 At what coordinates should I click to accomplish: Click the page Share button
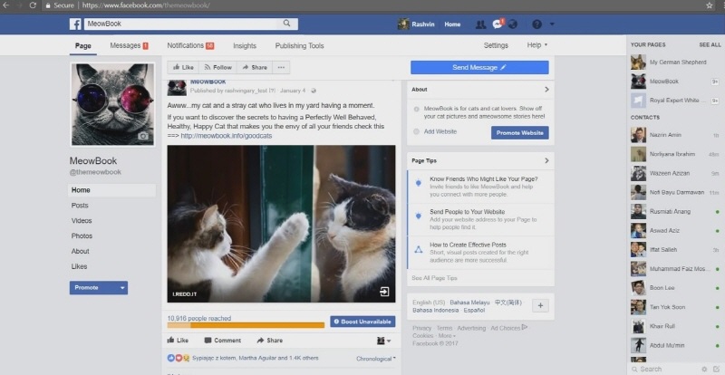(255, 68)
